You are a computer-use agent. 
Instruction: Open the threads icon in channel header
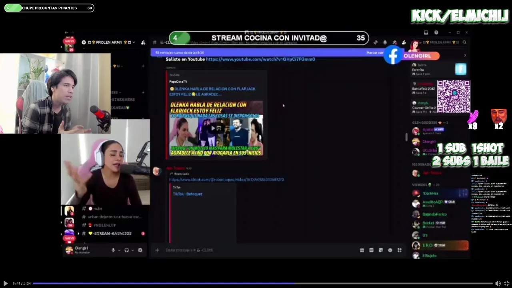pyautogui.click(x=375, y=42)
